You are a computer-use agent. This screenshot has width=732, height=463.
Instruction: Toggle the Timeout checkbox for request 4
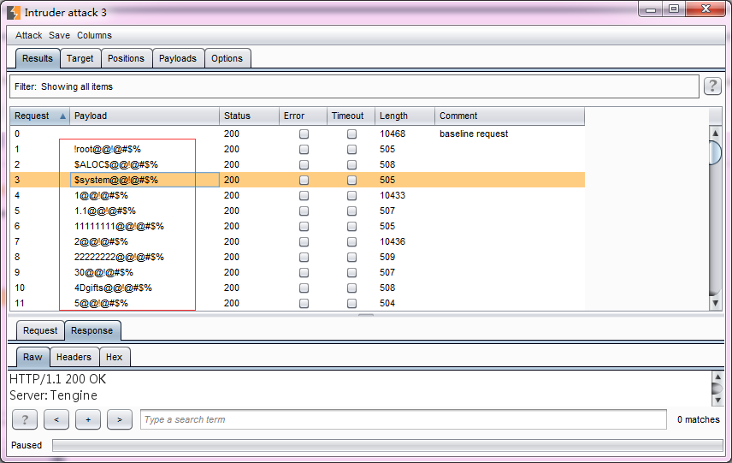[x=351, y=195]
